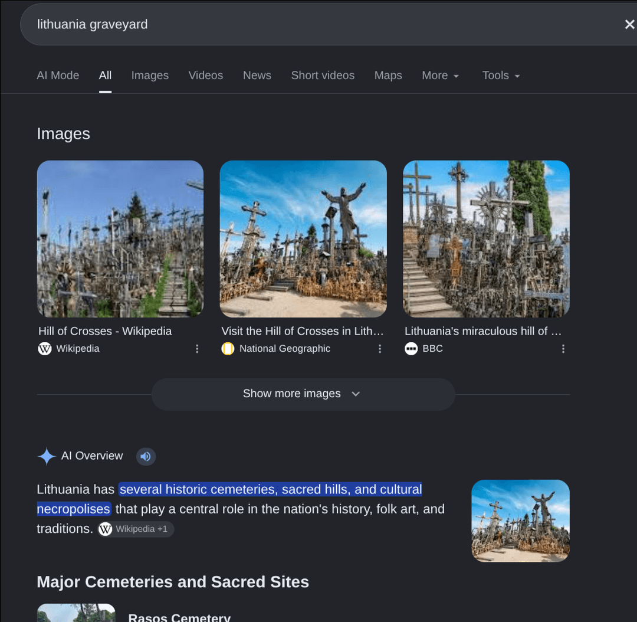Click the 'Major Cemeteries and Sacred Sites' heading
Viewport: 637px width, 622px height.
(x=173, y=582)
